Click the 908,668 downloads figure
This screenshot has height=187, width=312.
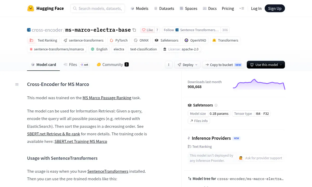click(194, 87)
